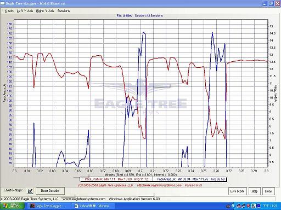Click the keyboard language bar tray icon

click(x=228, y=206)
